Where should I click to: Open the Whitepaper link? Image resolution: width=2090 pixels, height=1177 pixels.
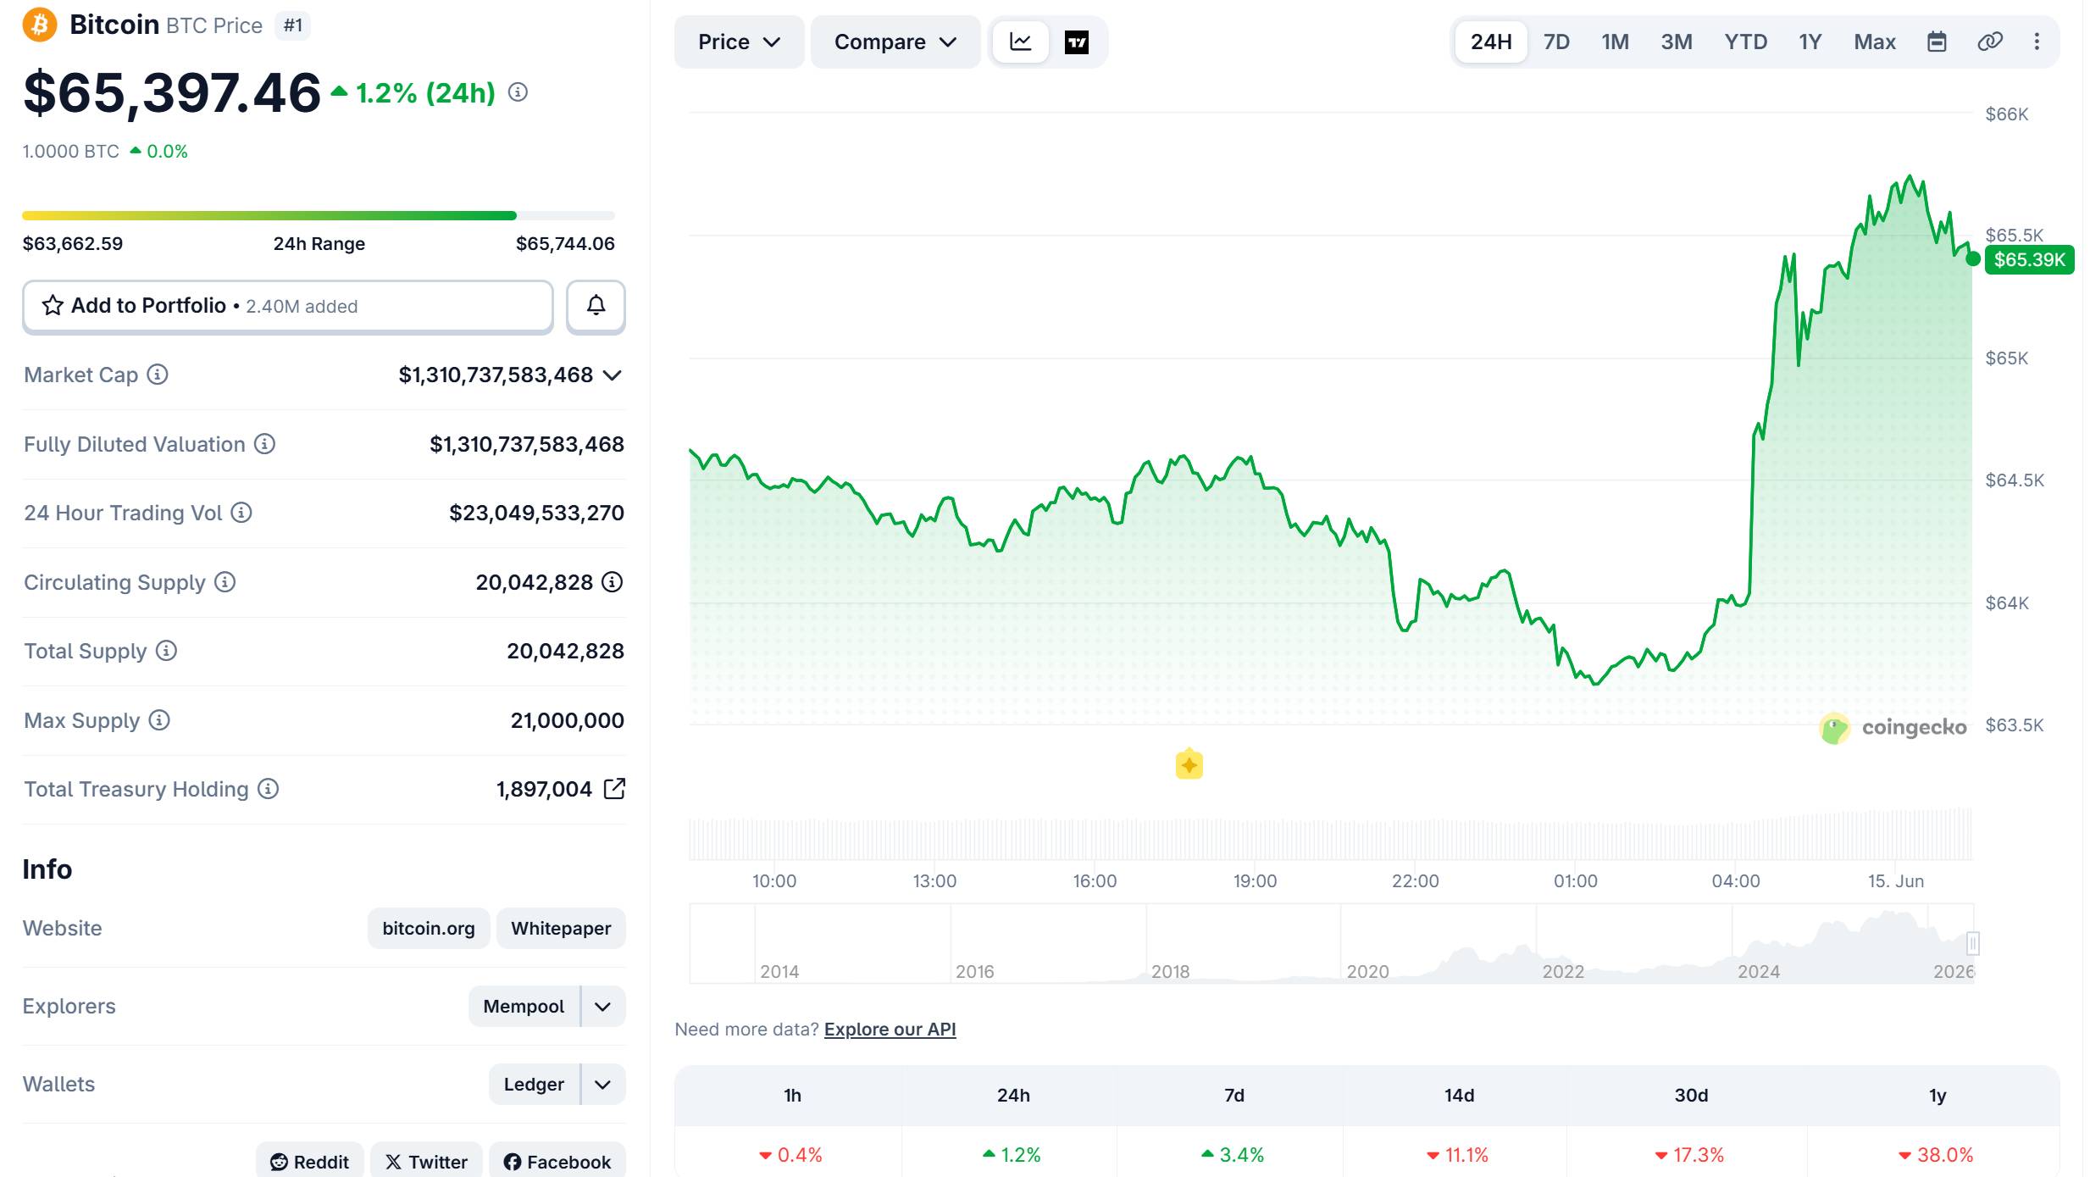click(561, 929)
